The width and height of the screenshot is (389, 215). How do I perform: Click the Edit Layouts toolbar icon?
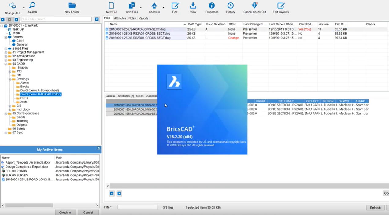coord(281,6)
